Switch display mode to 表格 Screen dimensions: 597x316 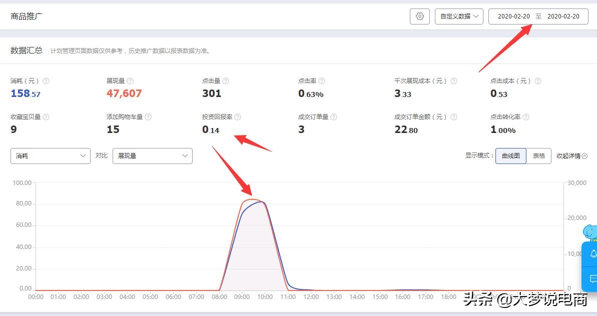(x=539, y=155)
